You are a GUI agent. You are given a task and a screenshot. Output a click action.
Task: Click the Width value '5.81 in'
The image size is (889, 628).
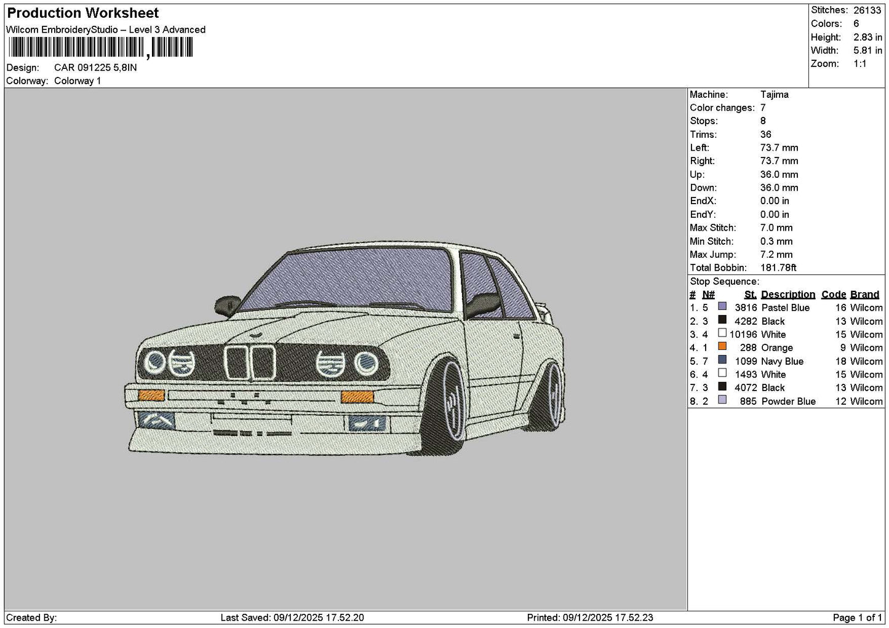[x=867, y=50]
